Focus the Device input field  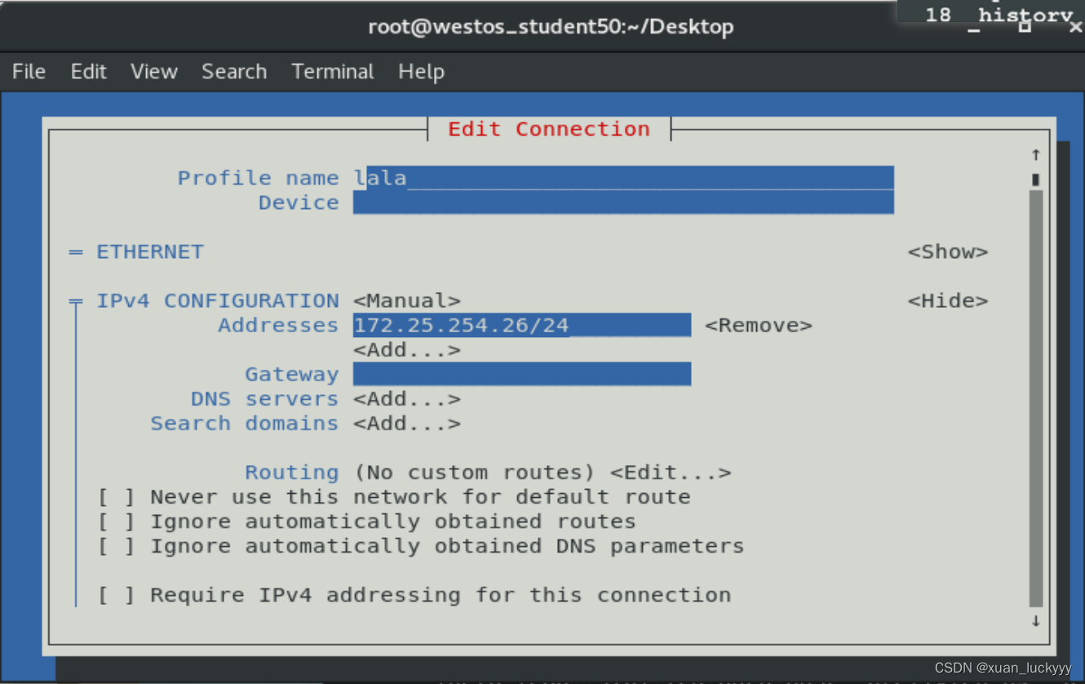[623, 202]
